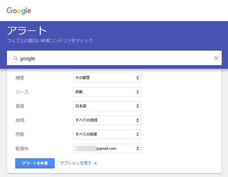
Task: Expand the 言語 dropdown showing 日本語
Action: 107,106
